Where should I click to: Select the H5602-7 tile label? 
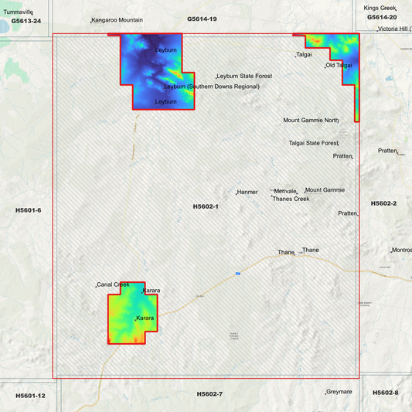coord(209,394)
